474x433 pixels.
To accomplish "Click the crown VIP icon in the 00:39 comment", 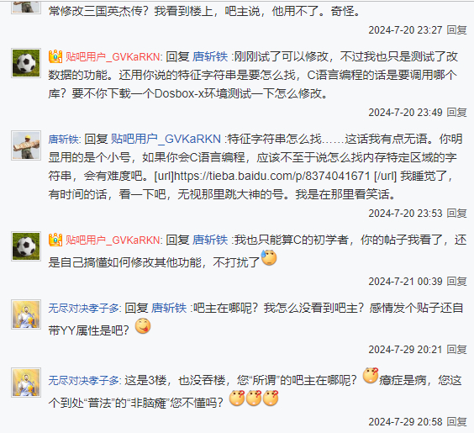I will [x=55, y=240].
